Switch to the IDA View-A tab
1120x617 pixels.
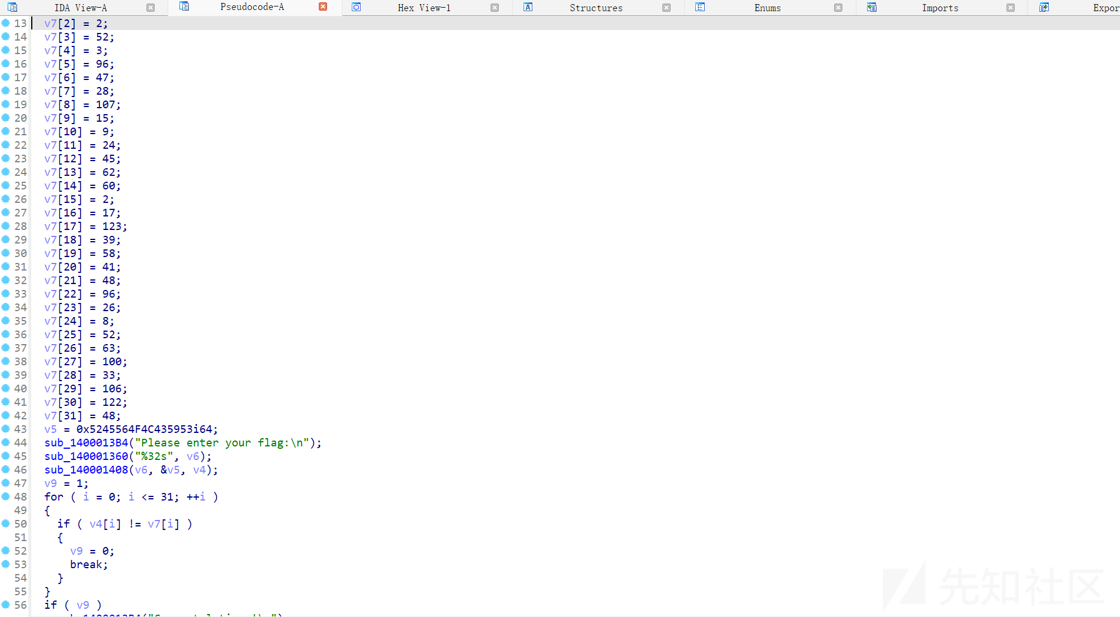[x=81, y=8]
